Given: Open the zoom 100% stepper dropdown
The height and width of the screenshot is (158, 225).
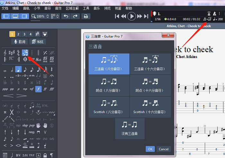Looking at the screenshot, I should 48,16.
